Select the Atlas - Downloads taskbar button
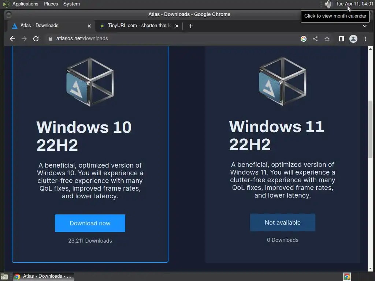The height and width of the screenshot is (281, 375). pyautogui.click(x=43, y=277)
